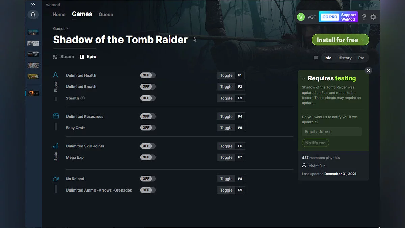
Task: Click the Resources crate icon near Unlimited Resources
Action: pos(56,116)
